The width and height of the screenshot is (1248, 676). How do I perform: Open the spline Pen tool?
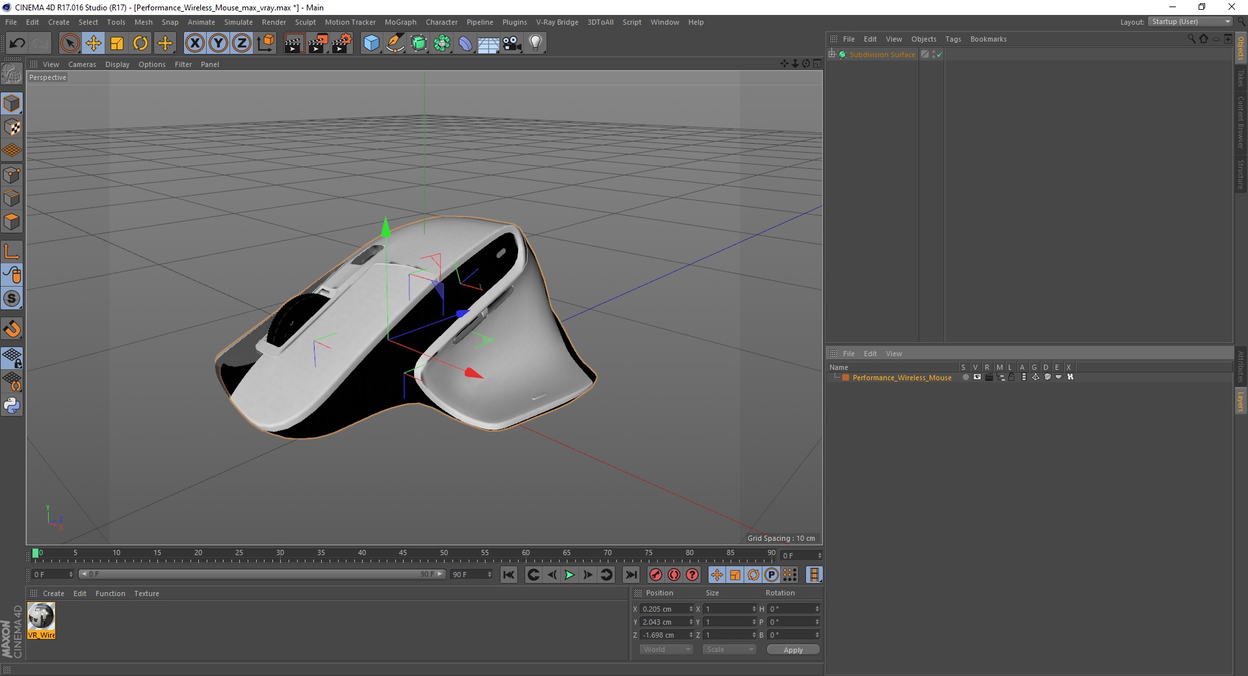[x=395, y=44]
